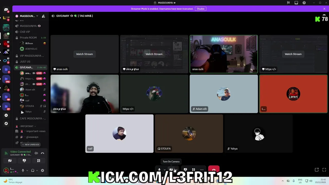329x185 pixels.
Task: Mute microphone in user panel
Action: [x=23, y=170]
